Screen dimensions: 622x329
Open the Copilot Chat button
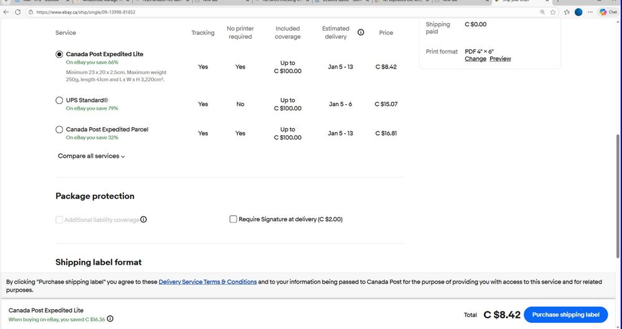click(x=608, y=12)
